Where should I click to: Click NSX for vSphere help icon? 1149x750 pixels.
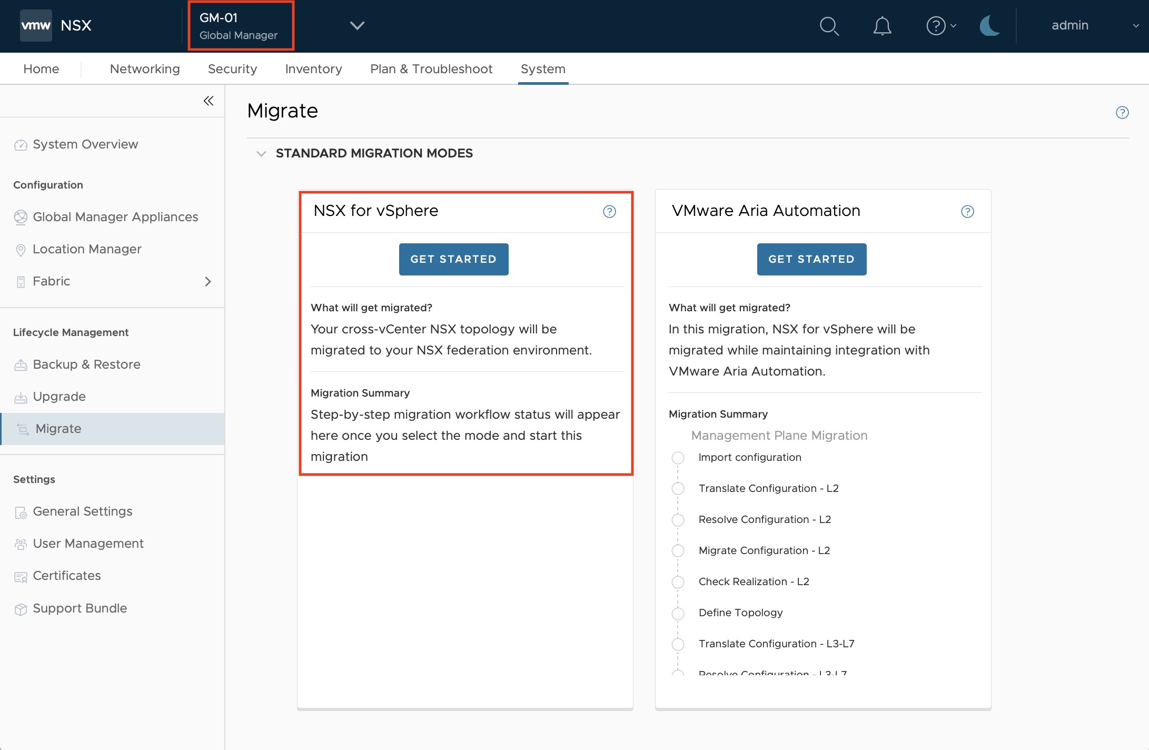click(x=609, y=211)
